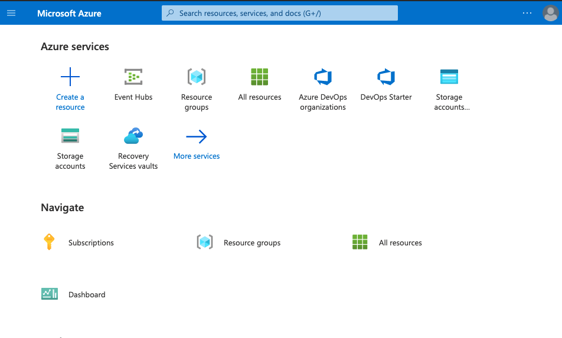The height and width of the screenshot is (338, 562).
Task: Open All resources grid icon under Azure services
Action: tap(260, 77)
